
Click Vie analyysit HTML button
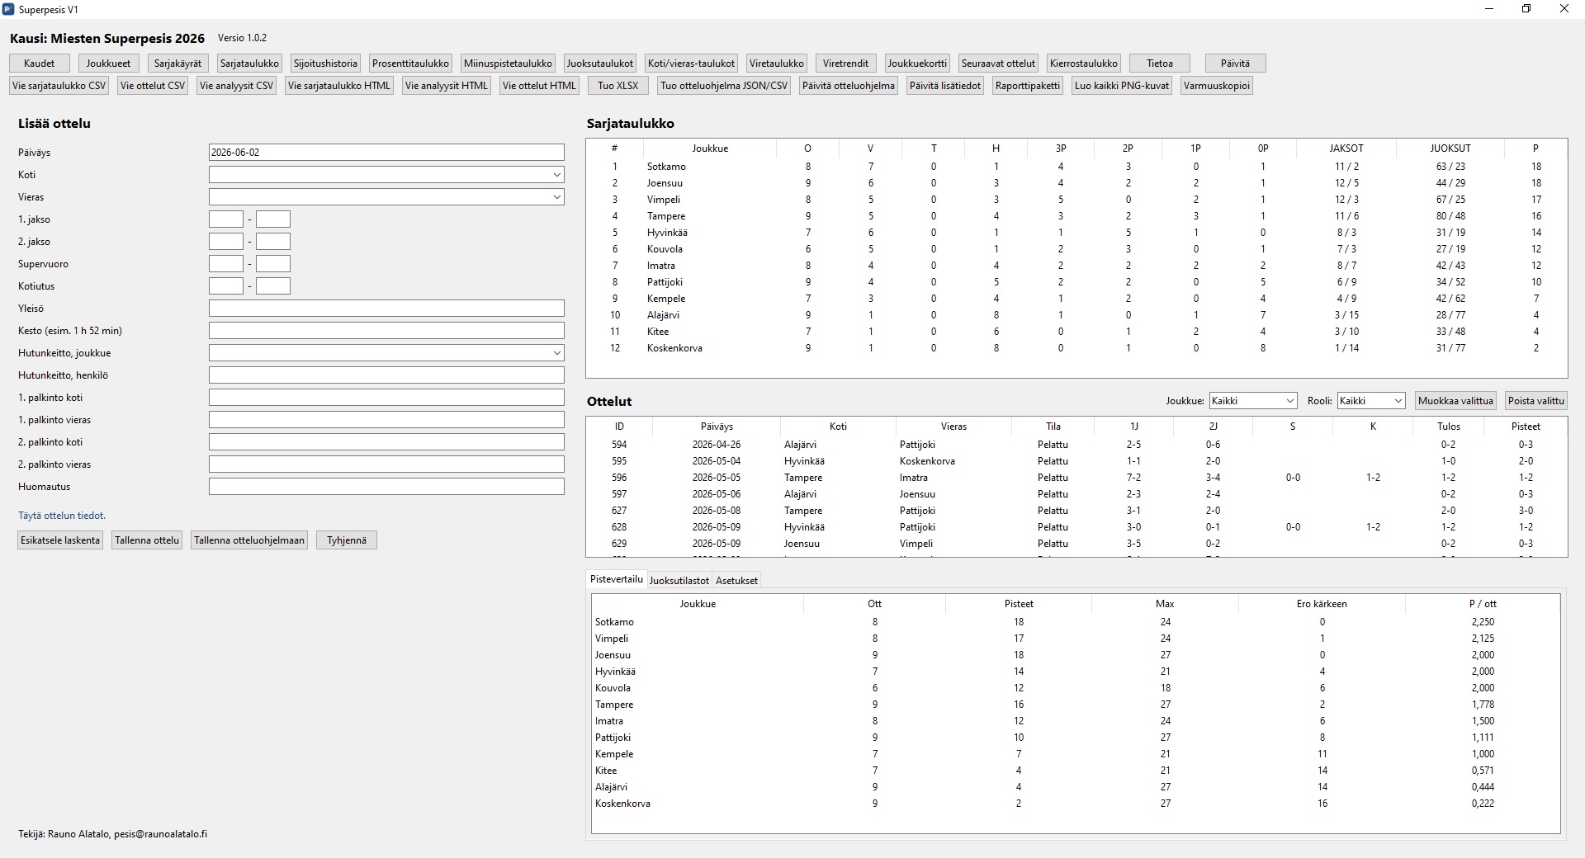click(x=447, y=86)
